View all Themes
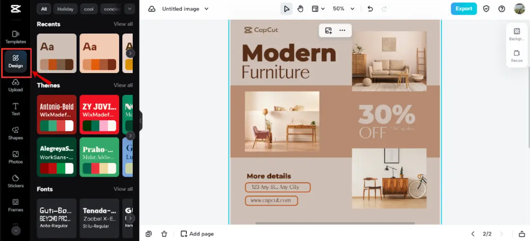This screenshot has height=241, width=530. click(123, 85)
